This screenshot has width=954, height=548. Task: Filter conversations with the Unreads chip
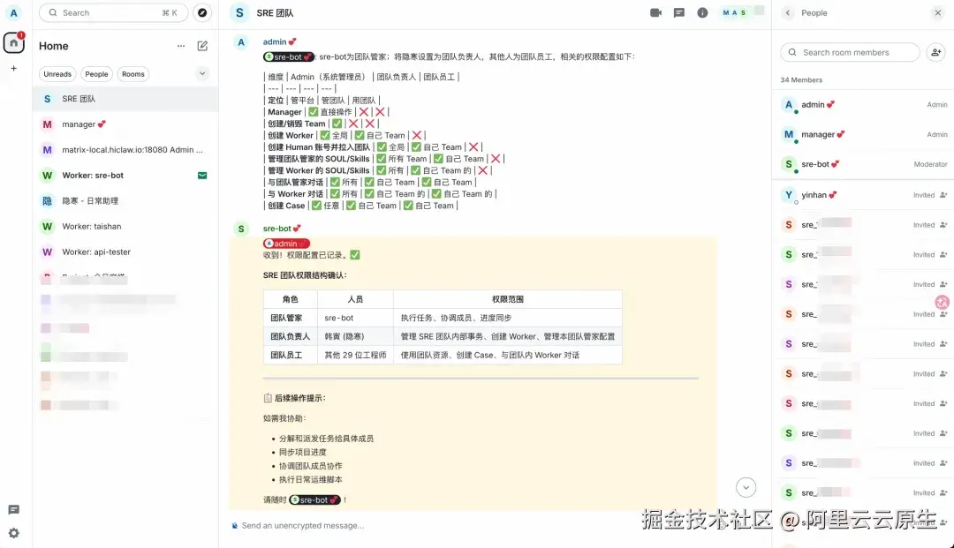click(57, 74)
